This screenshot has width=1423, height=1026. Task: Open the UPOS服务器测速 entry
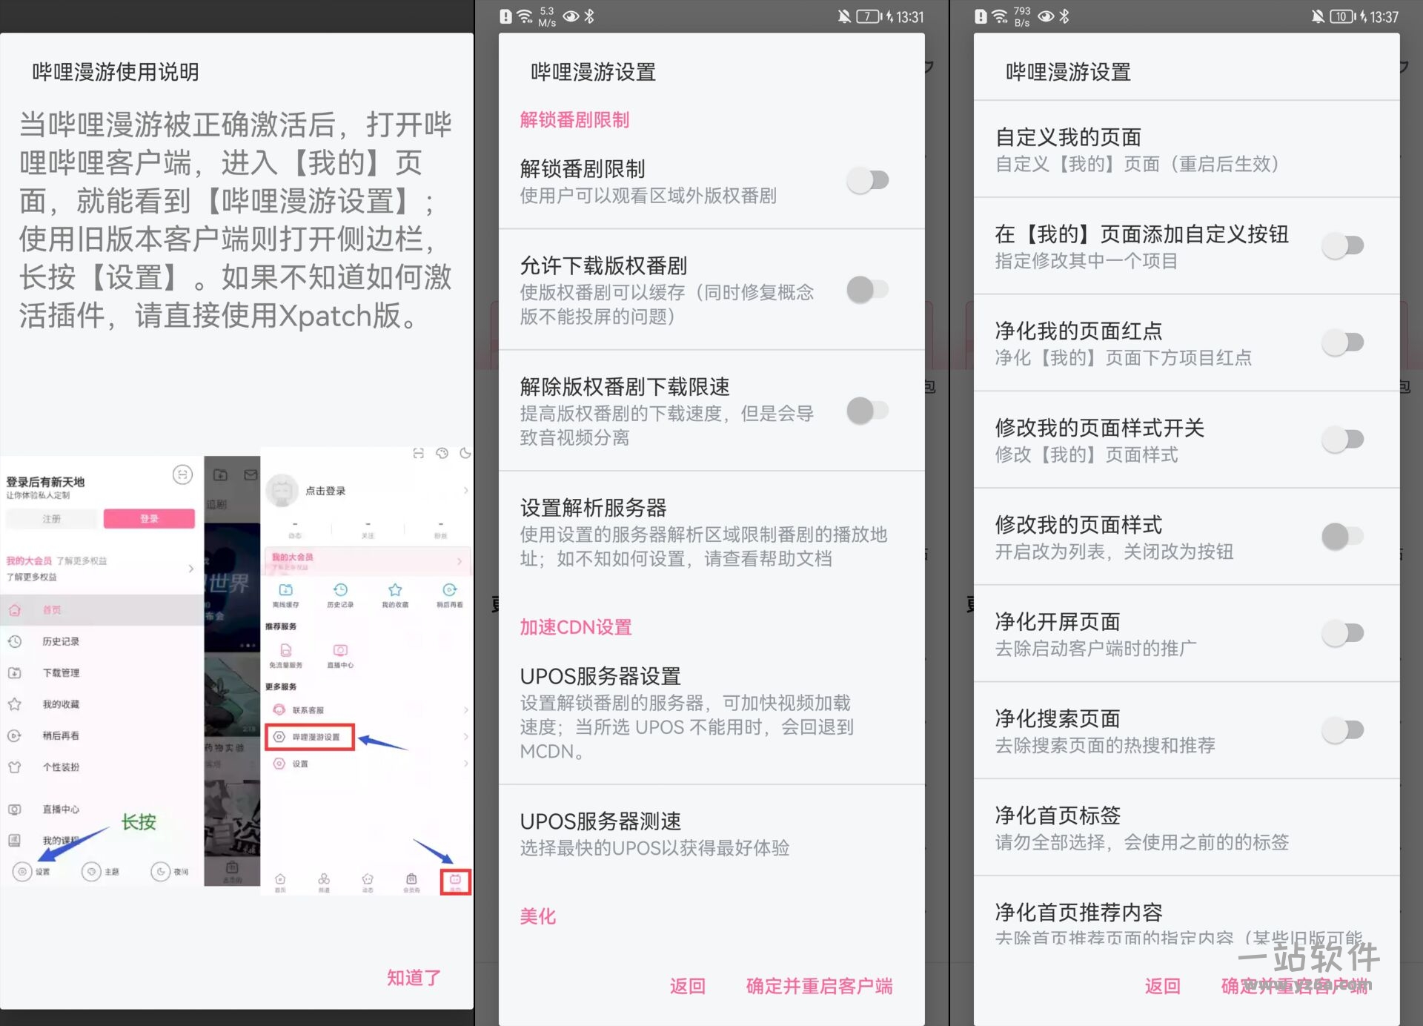pos(711,834)
